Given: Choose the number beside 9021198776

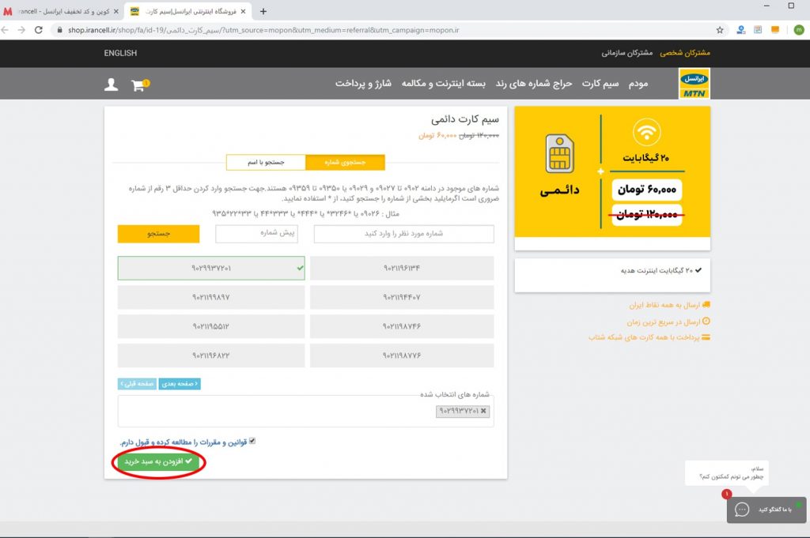Looking at the screenshot, I should tap(211, 356).
